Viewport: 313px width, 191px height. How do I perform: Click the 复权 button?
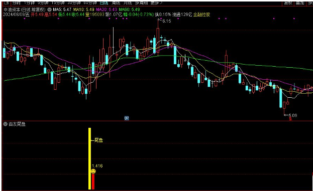[288, 3]
